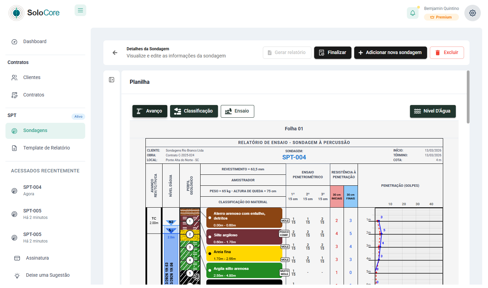Click the POUCO COMP. consistency tag
Screen dimensions: 488x288
point(284,233)
